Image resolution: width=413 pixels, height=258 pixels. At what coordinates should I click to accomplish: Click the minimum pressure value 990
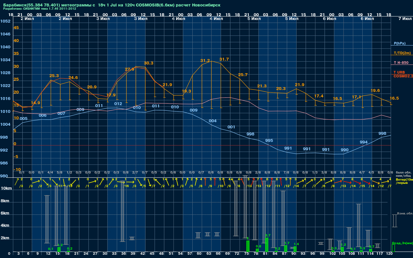(x=345, y=150)
